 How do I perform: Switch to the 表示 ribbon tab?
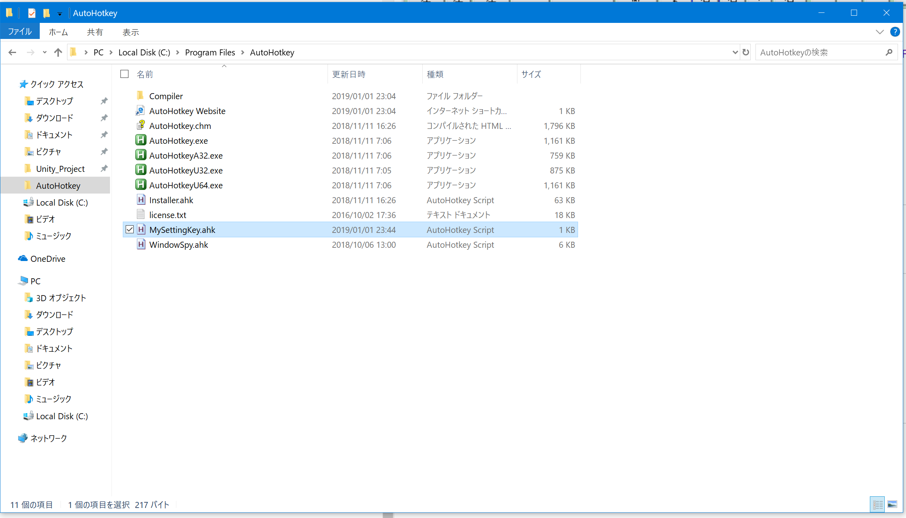(x=130, y=32)
